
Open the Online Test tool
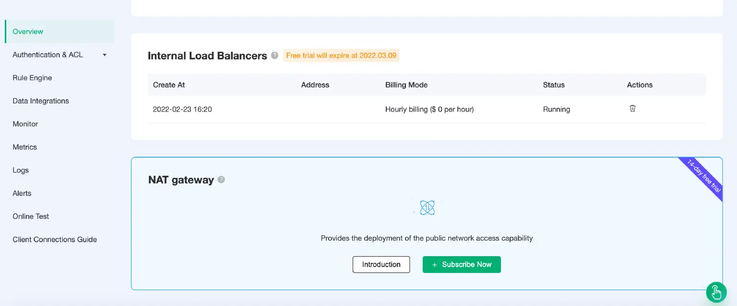pos(30,216)
